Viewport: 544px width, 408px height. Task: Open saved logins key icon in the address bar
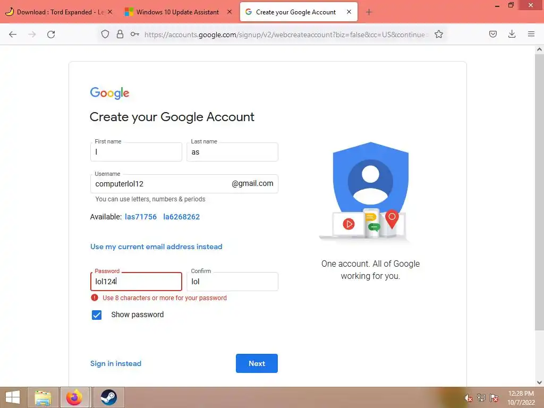pyautogui.click(x=135, y=34)
